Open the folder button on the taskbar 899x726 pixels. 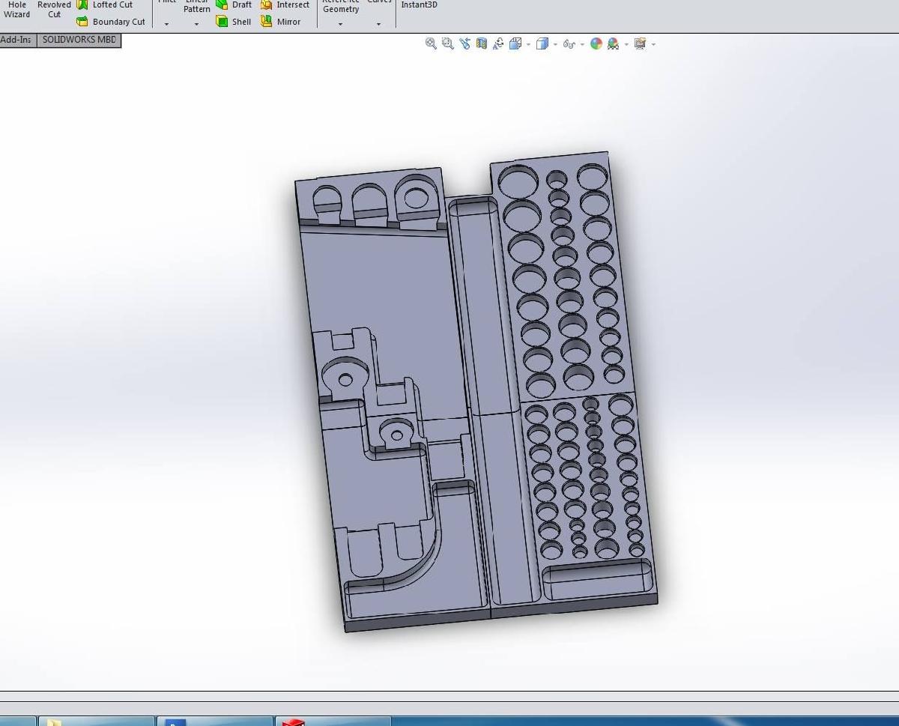pos(96,722)
